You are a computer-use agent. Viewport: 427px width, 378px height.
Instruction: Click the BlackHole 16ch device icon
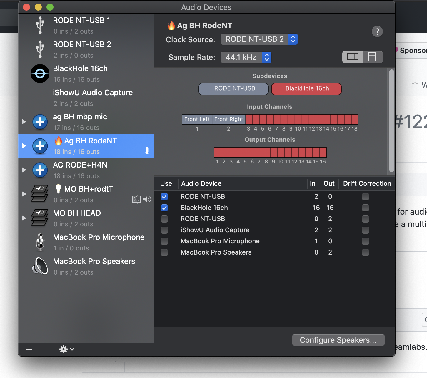click(x=40, y=73)
